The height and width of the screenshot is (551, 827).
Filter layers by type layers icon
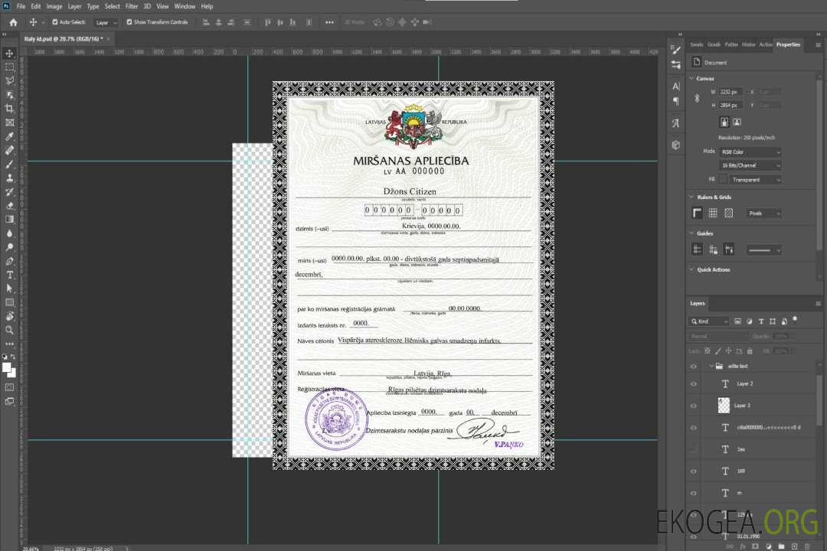[x=761, y=321]
